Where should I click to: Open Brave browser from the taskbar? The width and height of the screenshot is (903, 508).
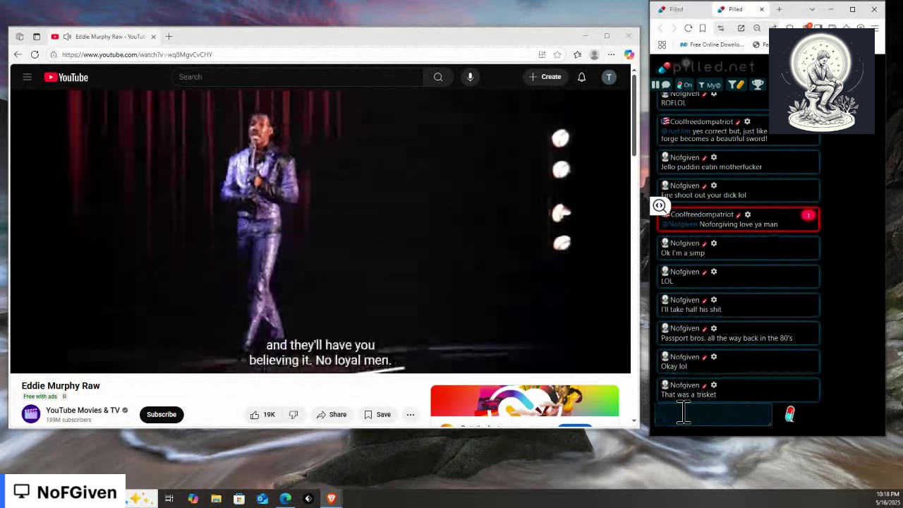331,499
